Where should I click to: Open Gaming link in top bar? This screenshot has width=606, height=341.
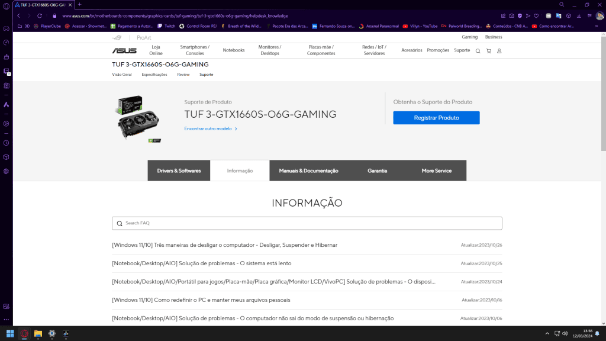469,37
